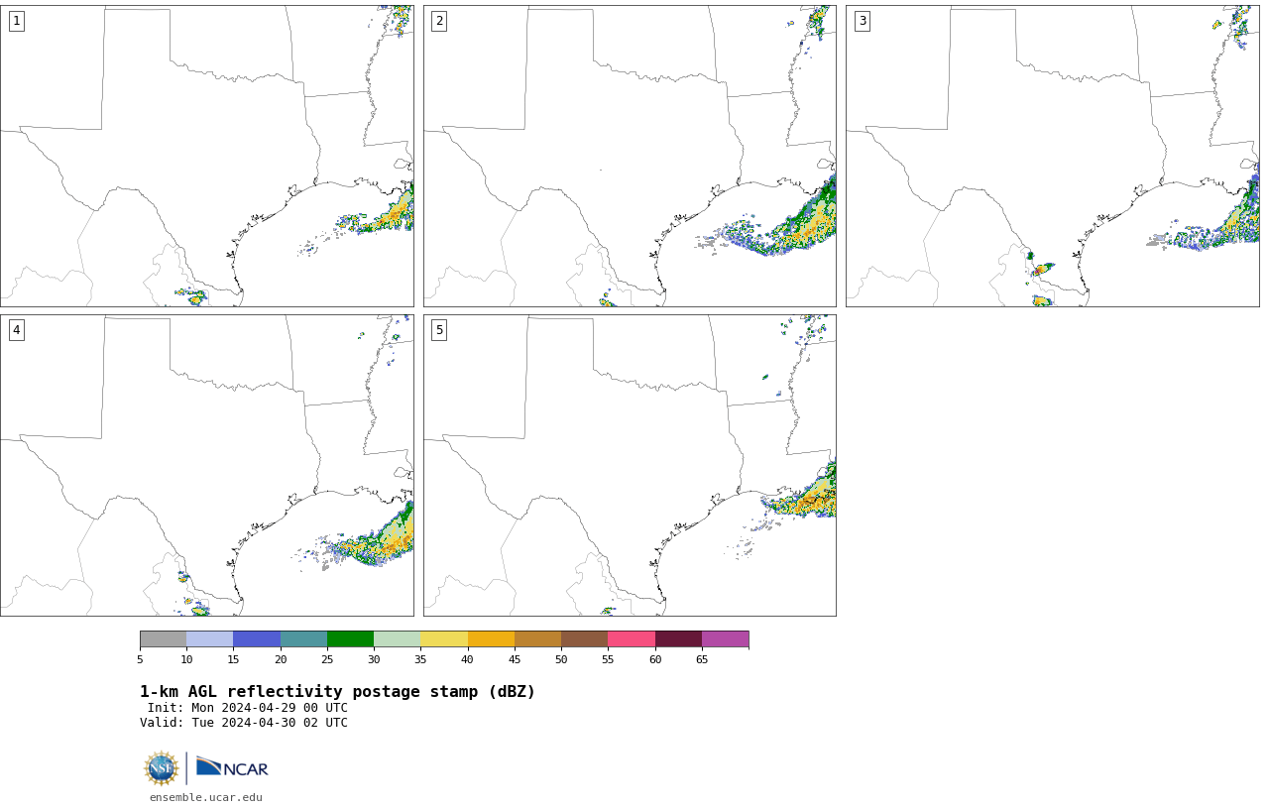Click the Valid: Tue 2024-04-30 02 UTC line
This screenshot has width=1269, height=808.
coord(244,723)
